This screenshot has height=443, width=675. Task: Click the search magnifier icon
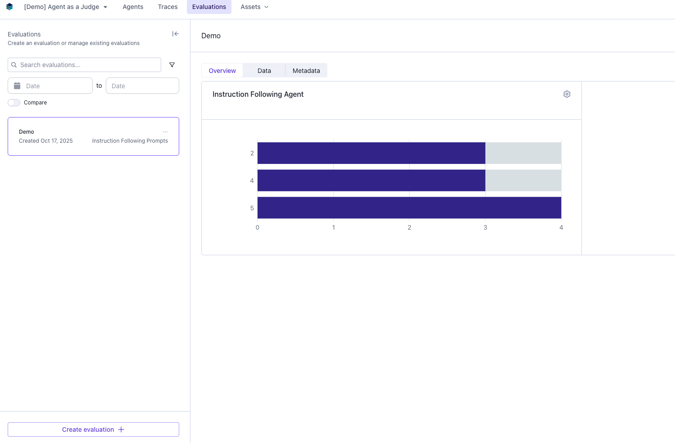[15, 65]
